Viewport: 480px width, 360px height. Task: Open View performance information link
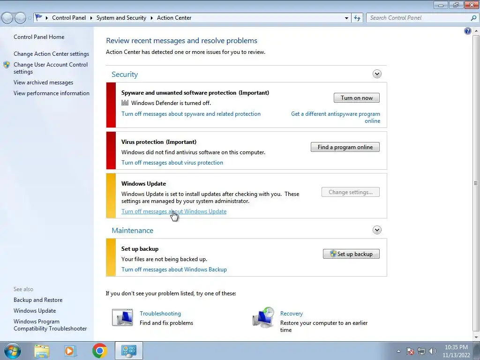pos(52,93)
